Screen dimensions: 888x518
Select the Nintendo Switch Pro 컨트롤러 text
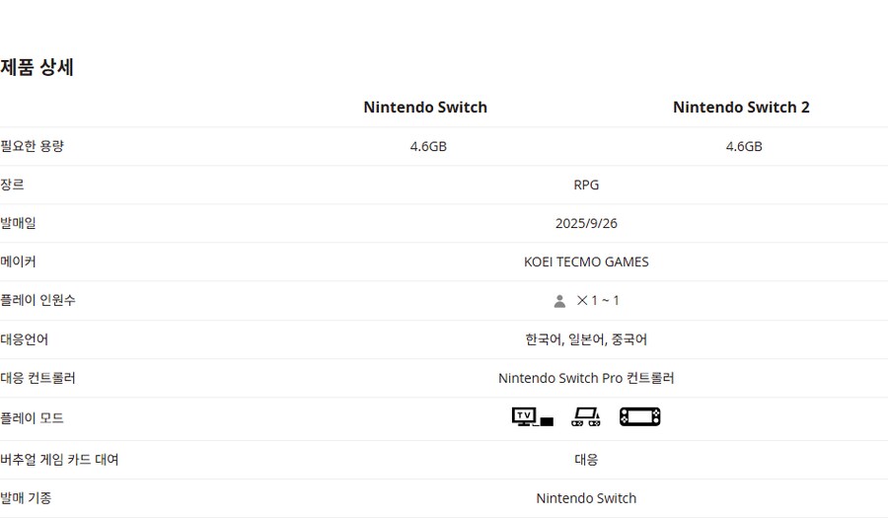point(586,378)
